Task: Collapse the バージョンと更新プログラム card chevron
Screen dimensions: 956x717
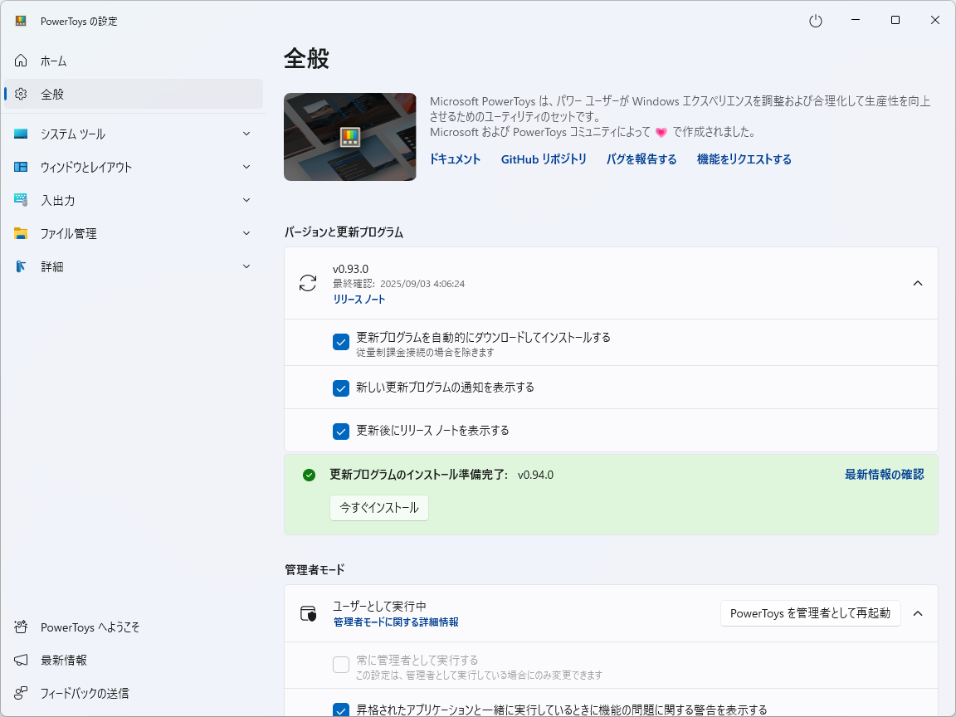Action: pyautogui.click(x=918, y=283)
